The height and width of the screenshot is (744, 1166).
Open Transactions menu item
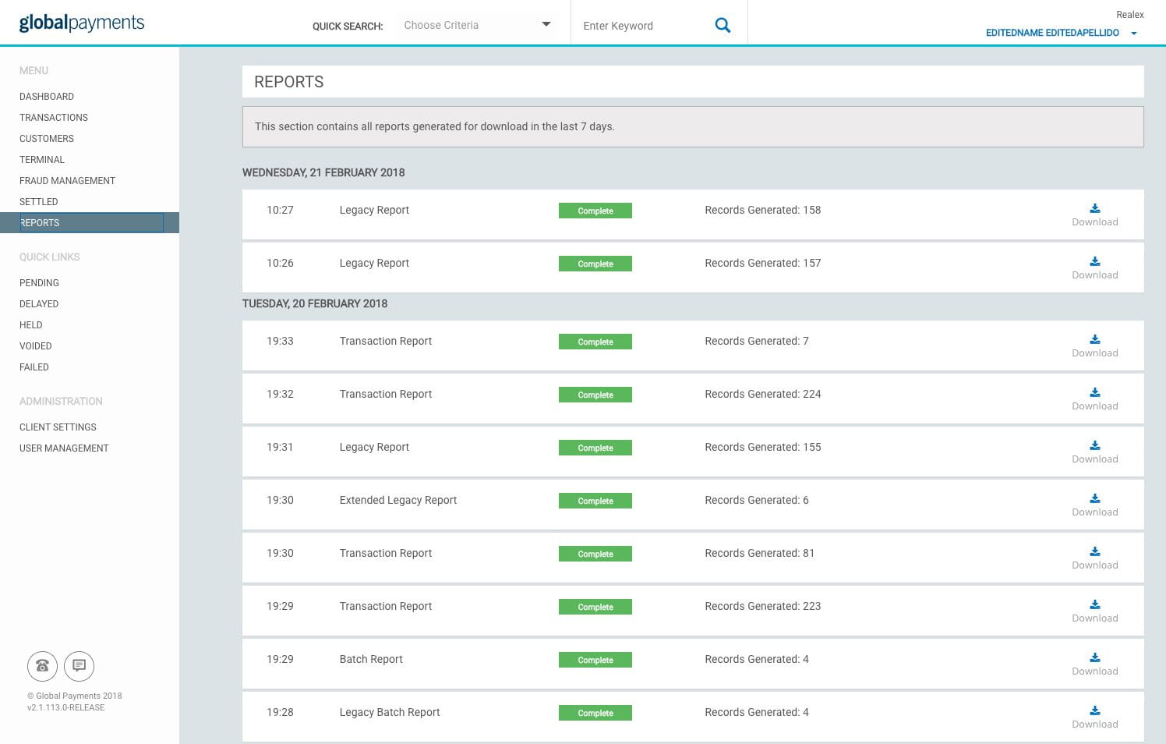(x=54, y=118)
